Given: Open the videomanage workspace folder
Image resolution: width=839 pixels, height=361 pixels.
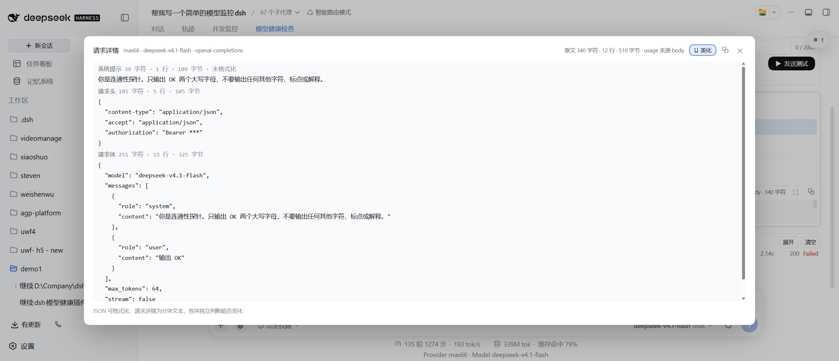Looking at the screenshot, I should (x=36, y=138).
